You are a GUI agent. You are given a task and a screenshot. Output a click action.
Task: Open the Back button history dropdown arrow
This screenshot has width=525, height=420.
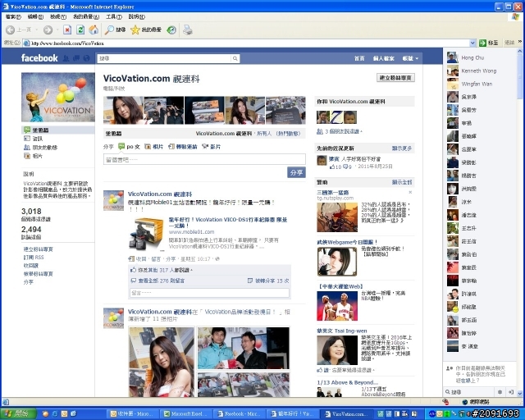click(36, 30)
